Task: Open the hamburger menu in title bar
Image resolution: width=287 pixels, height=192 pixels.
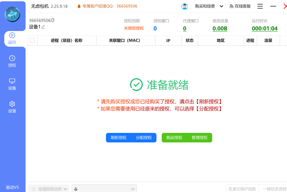Action: click(260, 6)
